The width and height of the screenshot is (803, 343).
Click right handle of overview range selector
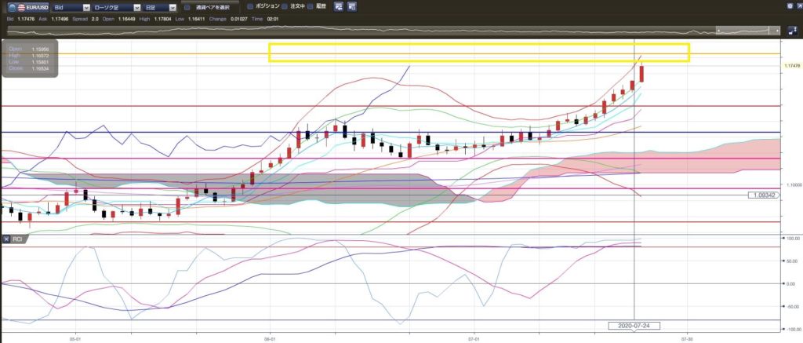(x=778, y=31)
